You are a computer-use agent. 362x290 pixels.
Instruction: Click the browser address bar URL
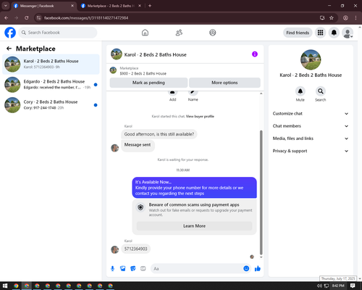[86, 18]
